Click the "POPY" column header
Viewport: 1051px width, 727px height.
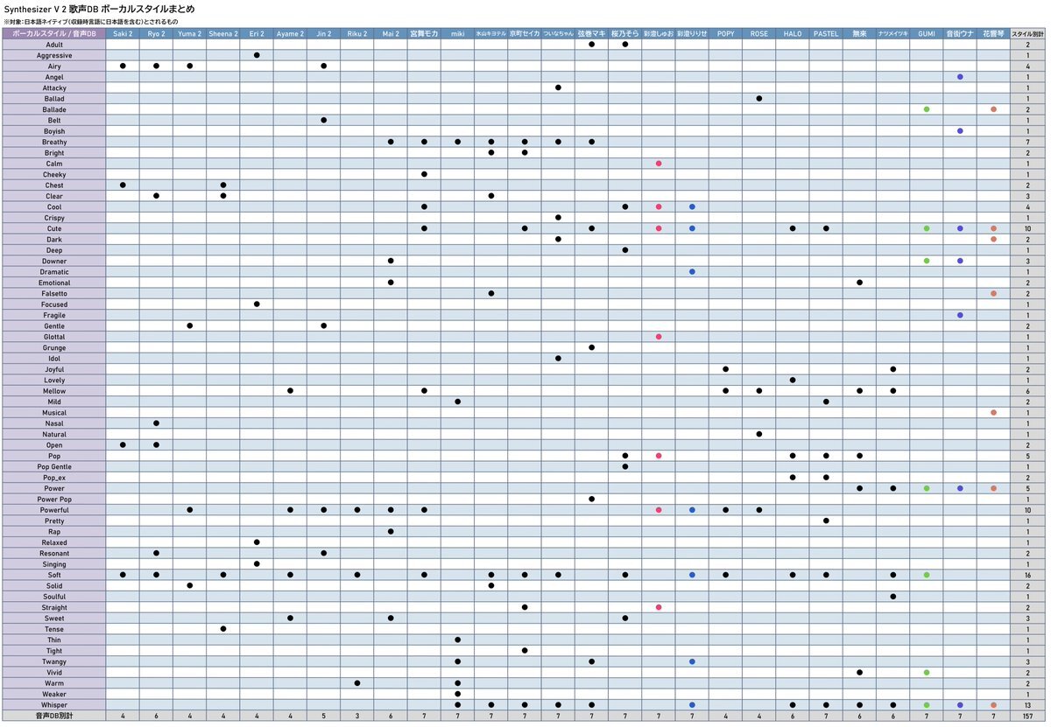(x=726, y=33)
